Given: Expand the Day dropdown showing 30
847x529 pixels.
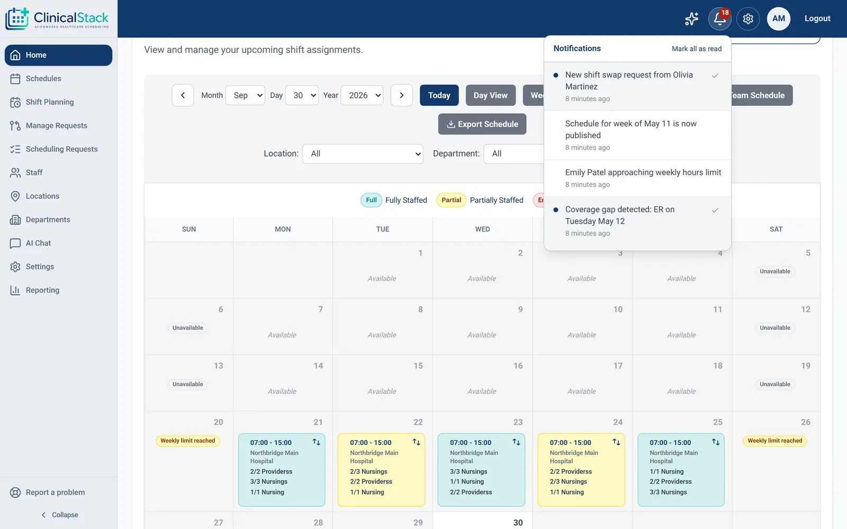Looking at the screenshot, I should click(x=302, y=95).
